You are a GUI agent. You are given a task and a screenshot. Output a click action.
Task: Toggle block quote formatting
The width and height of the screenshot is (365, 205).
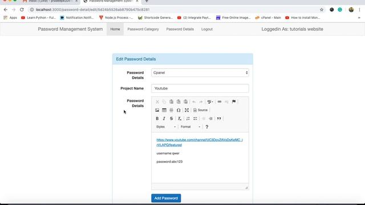219,118
